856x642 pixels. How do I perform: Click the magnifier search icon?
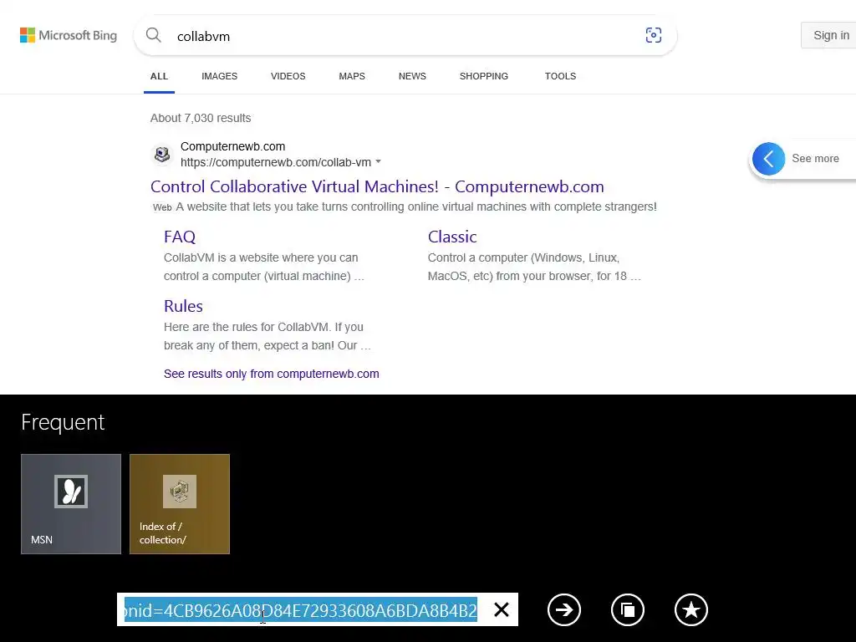pos(154,35)
